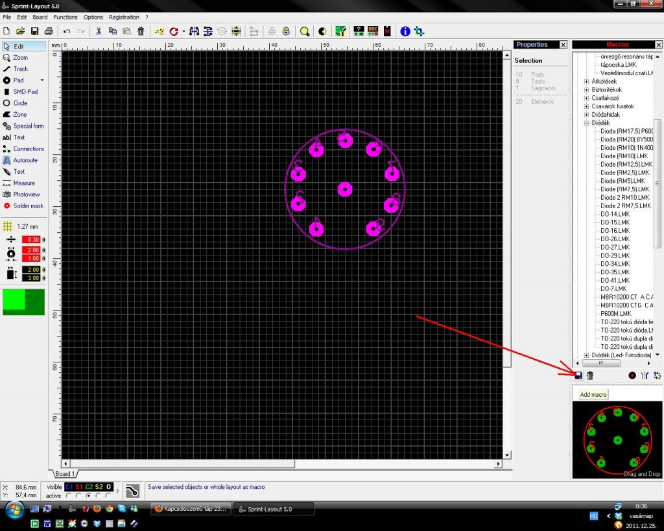Image resolution: width=664 pixels, height=531 pixels.
Task: Expand the Átkötések macro folder
Action: (x=586, y=81)
